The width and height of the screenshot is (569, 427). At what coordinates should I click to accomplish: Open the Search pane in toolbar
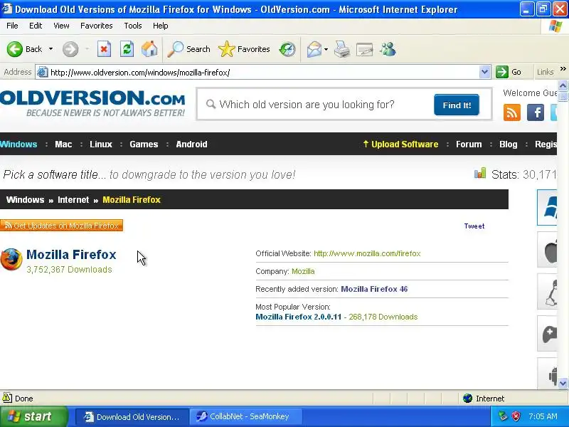click(188, 49)
